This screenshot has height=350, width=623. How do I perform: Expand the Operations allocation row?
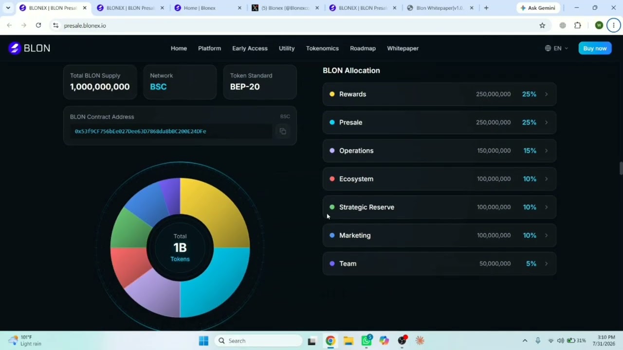point(439,151)
